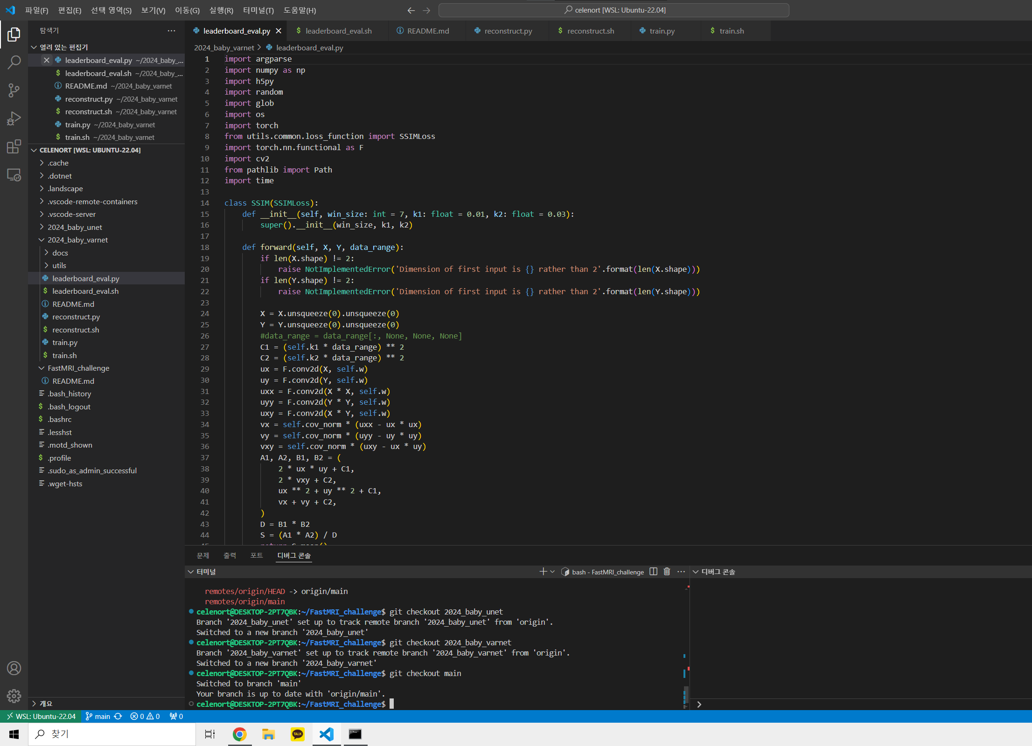Viewport: 1032px width, 746px height.
Task: Collapse the 터미널 panel section
Action: [191, 572]
